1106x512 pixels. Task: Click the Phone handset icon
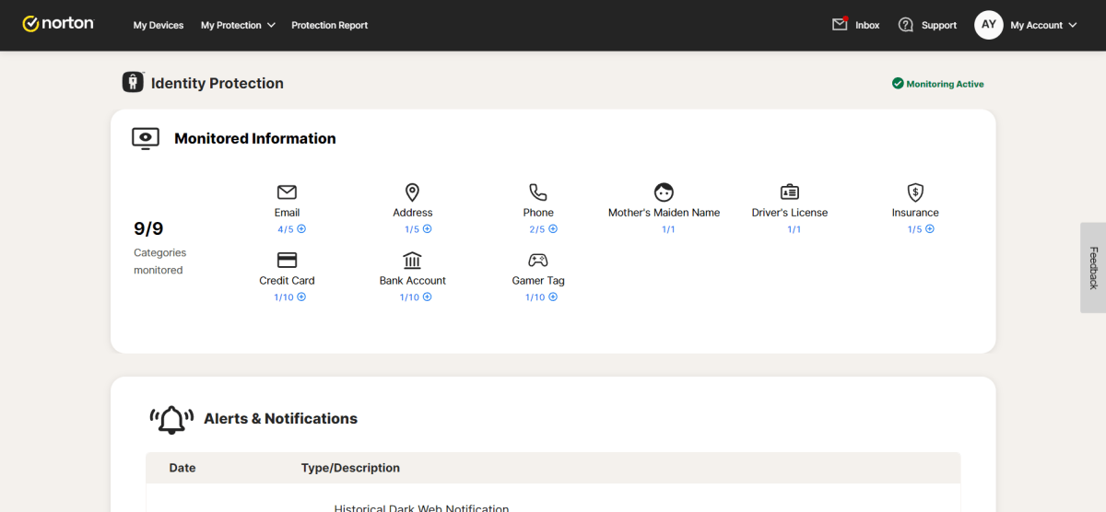tap(538, 192)
